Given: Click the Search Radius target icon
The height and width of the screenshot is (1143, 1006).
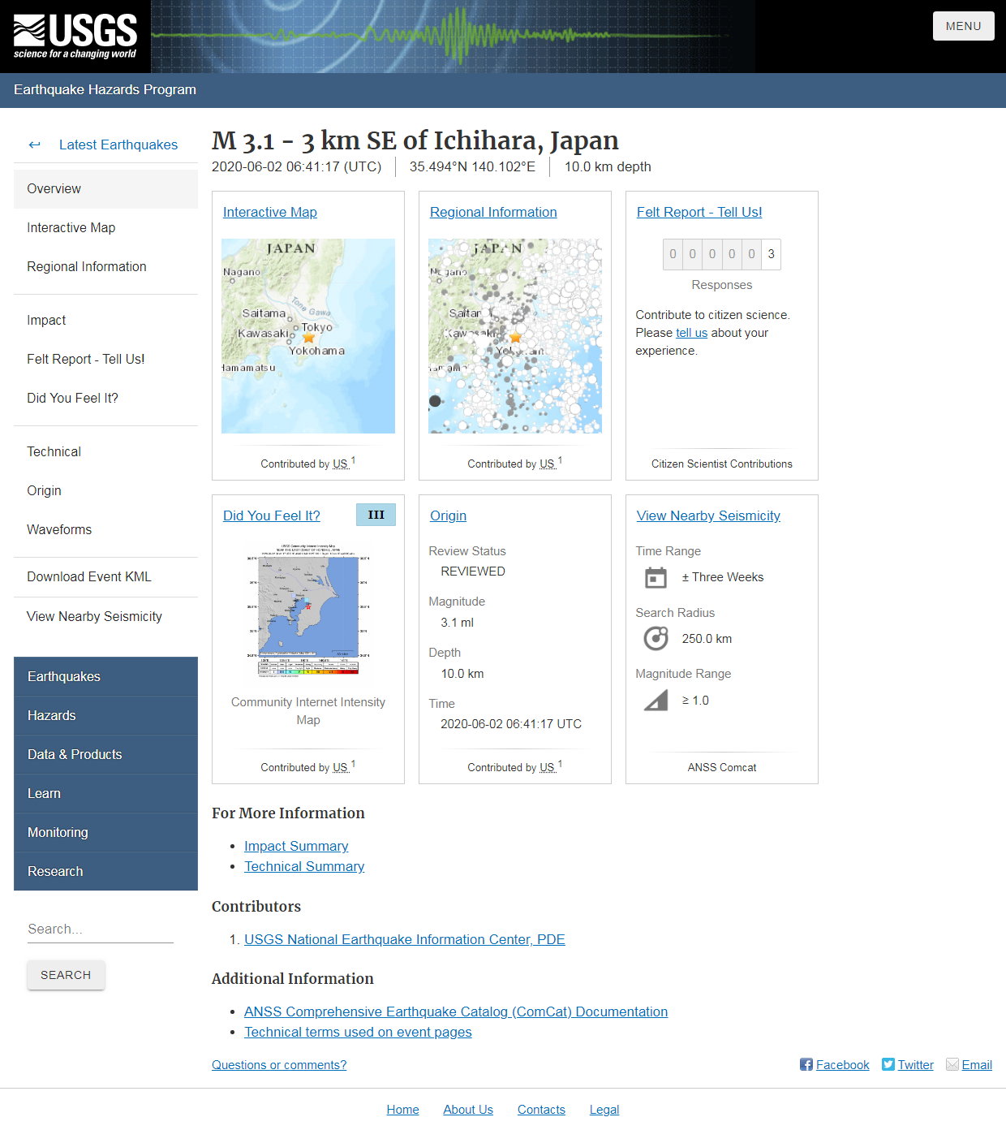Looking at the screenshot, I should (656, 639).
